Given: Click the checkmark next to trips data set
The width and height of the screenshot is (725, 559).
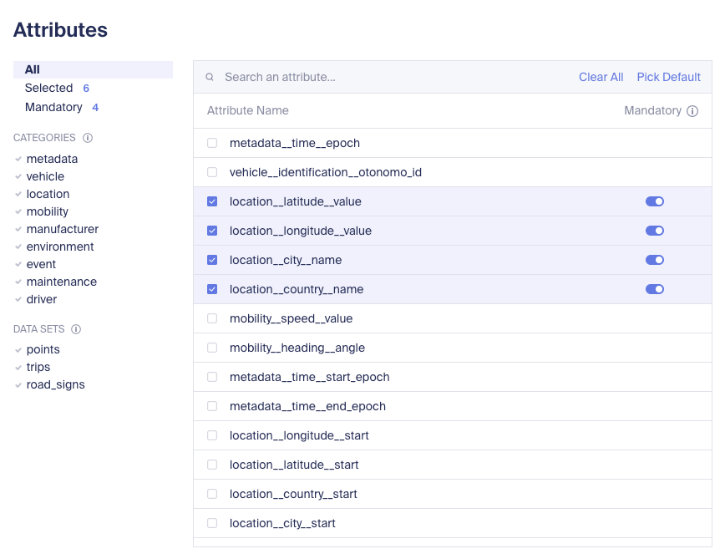Looking at the screenshot, I should [18, 368].
